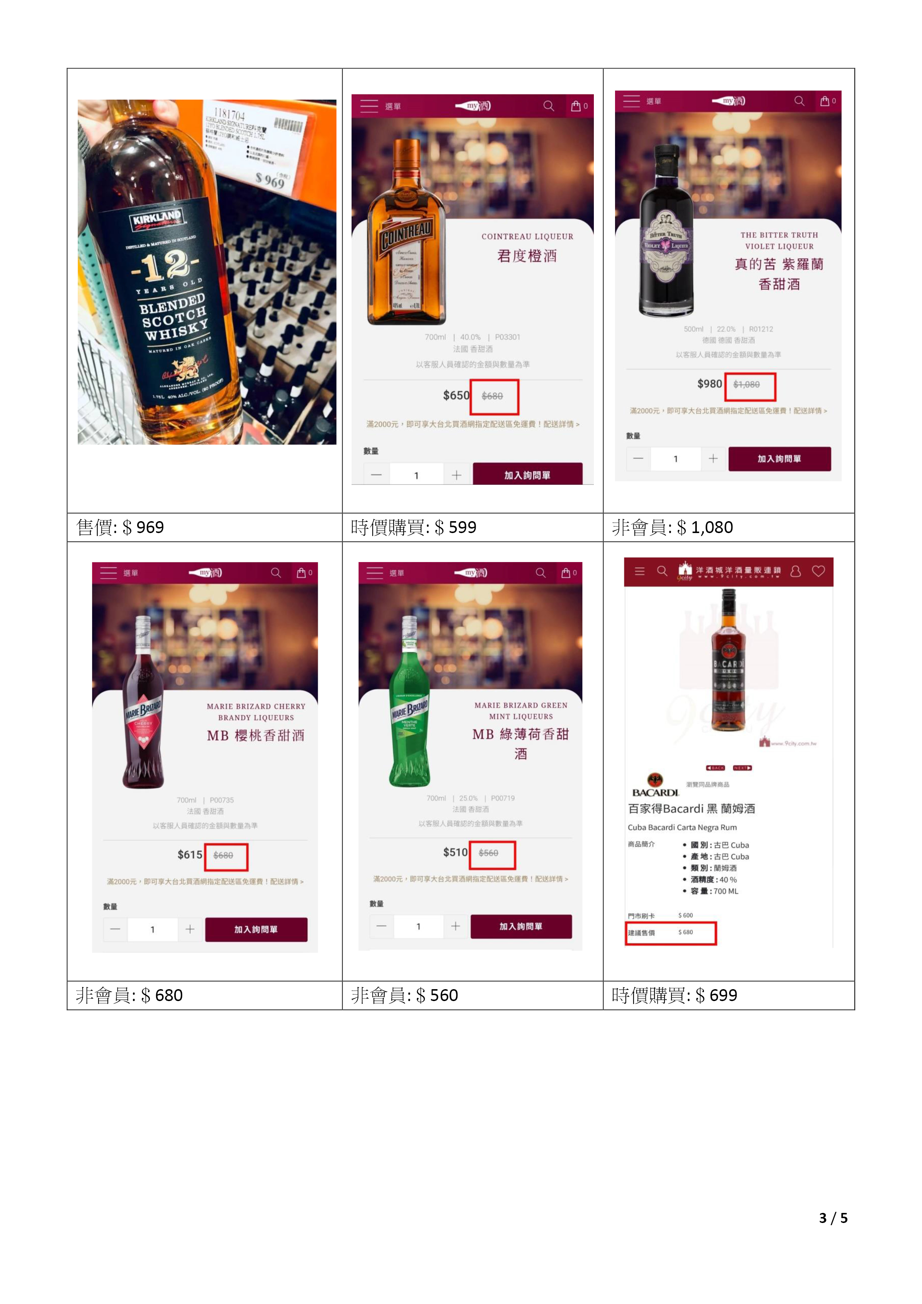Decrease quantity for MB Green Mint liqueur

coord(382,926)
